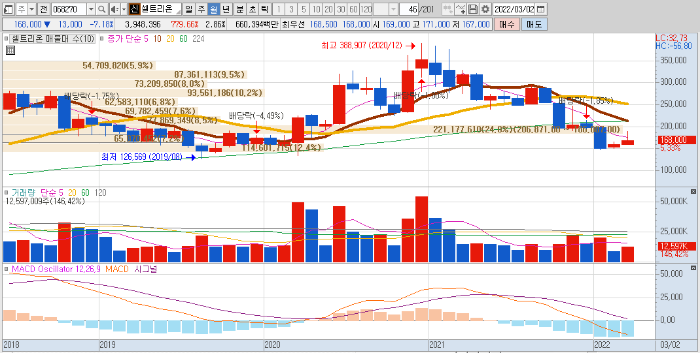
Task: Click the 2021 marker on time axis
Action: tap(437, 345)
